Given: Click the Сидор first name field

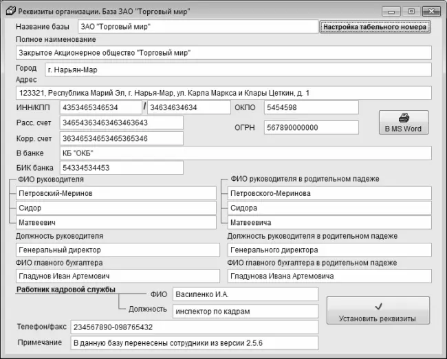Looking at the screenshot, I should pyautogui.click(x=116, y=208).
